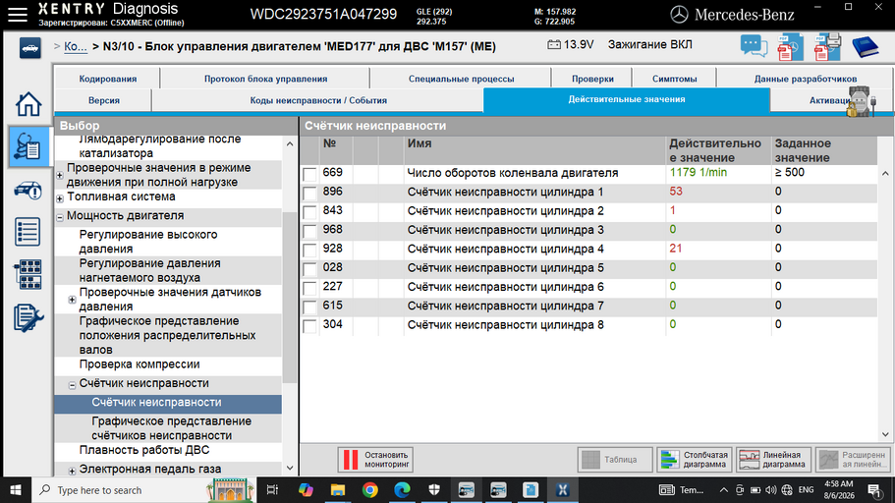Screen dimensions: 895x503
Task: Open the blue help book icon
Action: pyautogui.click(x=865, y=47)
